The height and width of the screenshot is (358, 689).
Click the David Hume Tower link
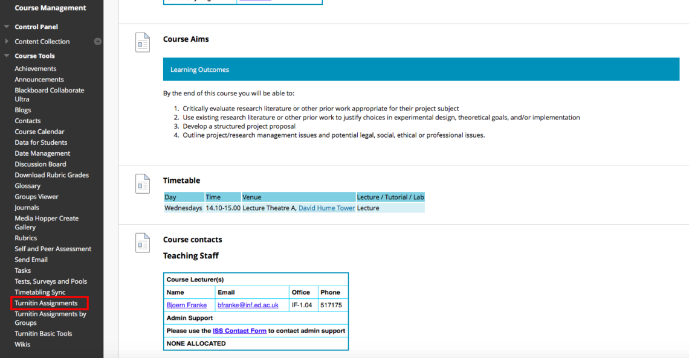coord(326,207)
